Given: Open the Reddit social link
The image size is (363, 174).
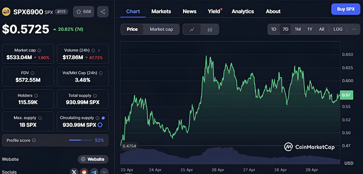Looking at the screenshot, I should coord(84,172).
